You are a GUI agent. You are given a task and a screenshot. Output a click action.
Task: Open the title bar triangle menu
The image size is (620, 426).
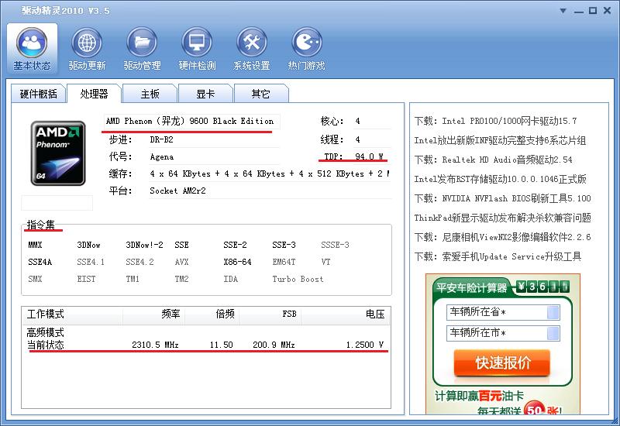click(x=565, y=10)
